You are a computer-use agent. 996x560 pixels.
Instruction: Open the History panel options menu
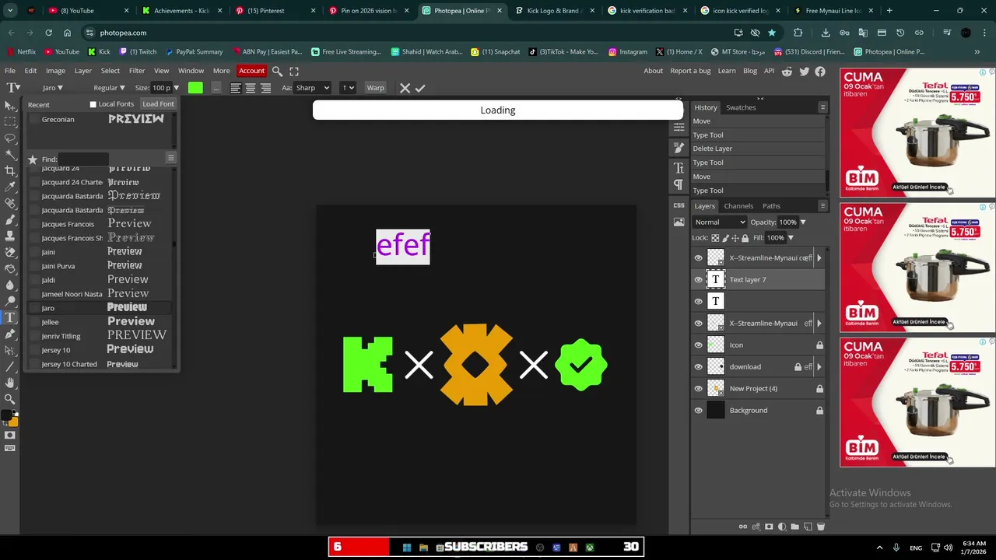(x=822, y=107)
